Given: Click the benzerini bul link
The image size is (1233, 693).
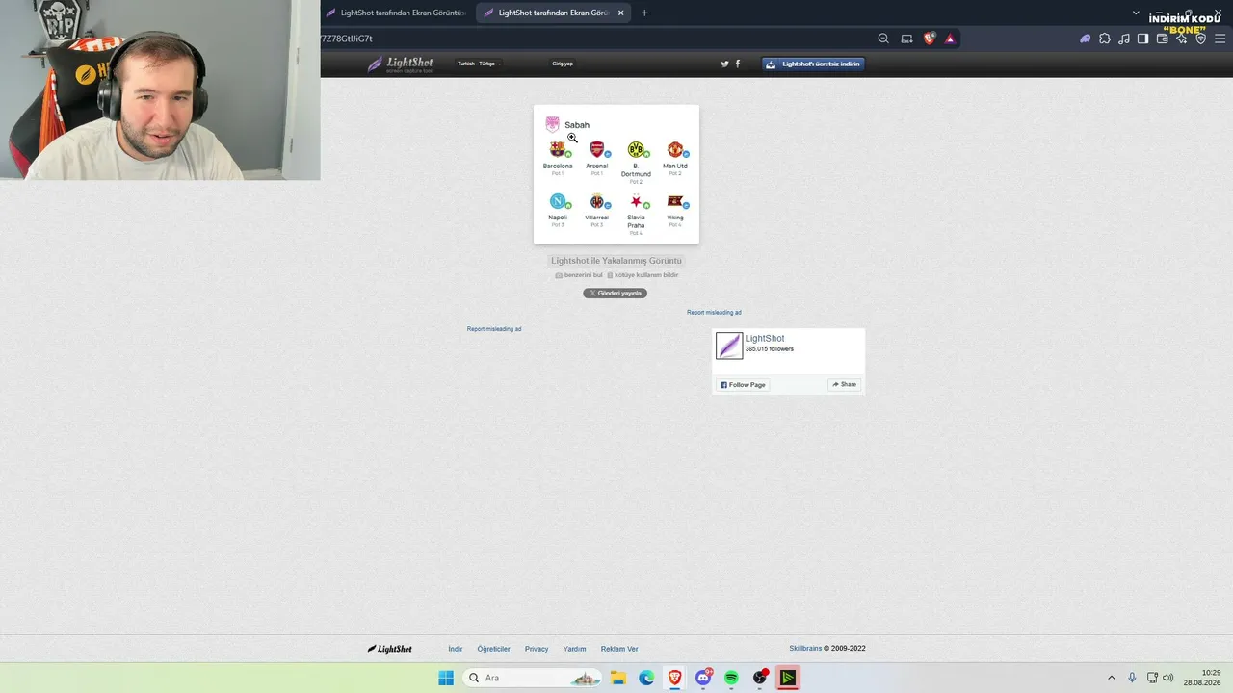Looking at the screenshot, I should (x=579, y=275).
